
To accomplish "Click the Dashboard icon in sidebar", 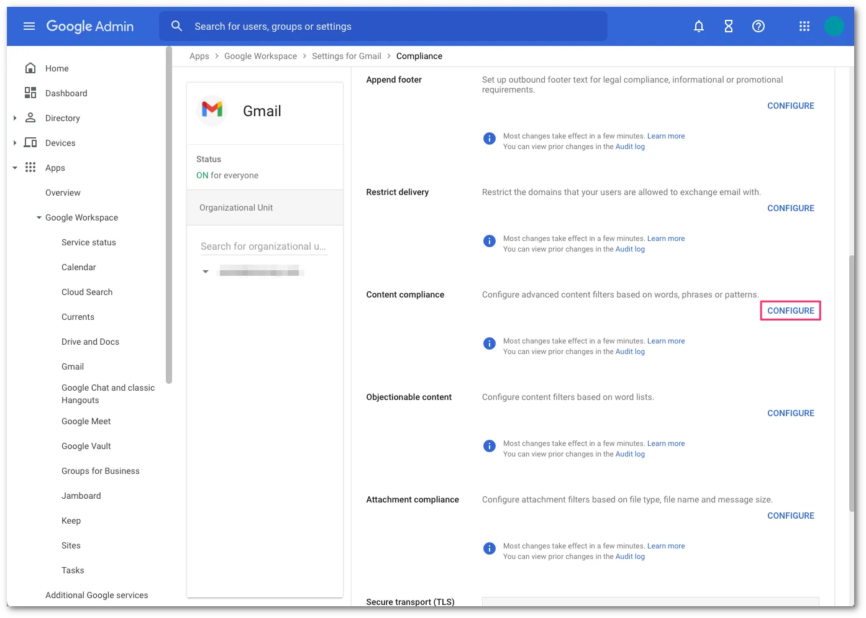I will [x=30, y=93].
